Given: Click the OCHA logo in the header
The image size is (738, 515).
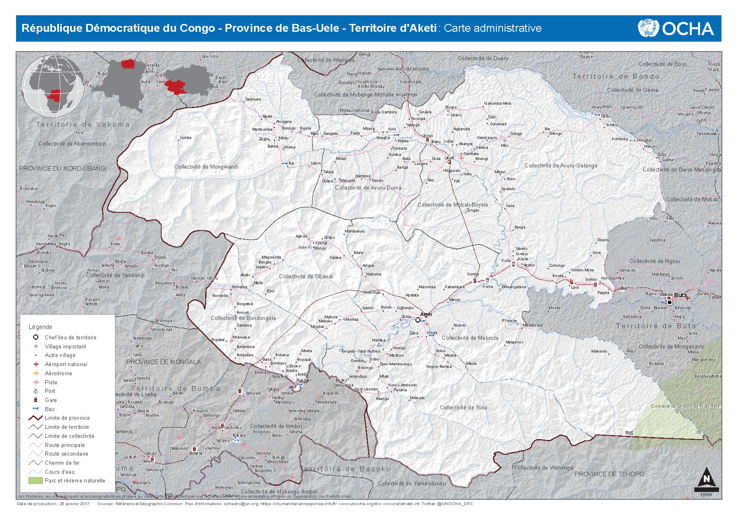Looking at the screenshot, I should [676, 28].
